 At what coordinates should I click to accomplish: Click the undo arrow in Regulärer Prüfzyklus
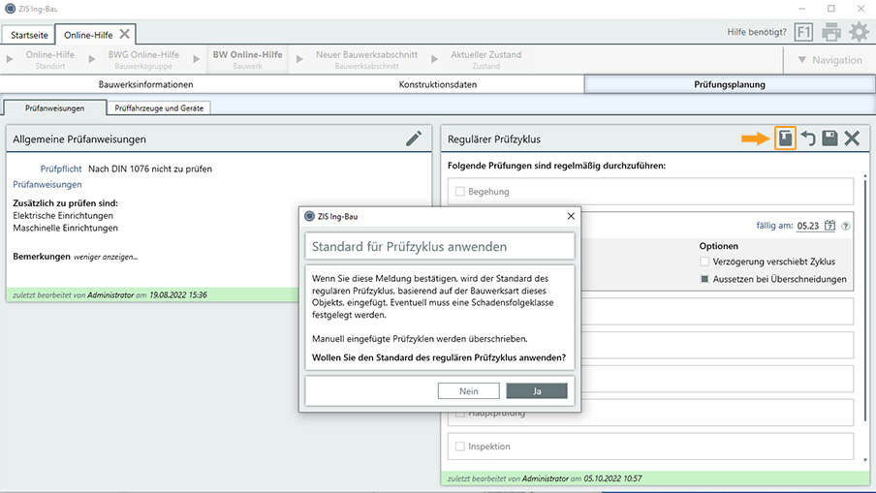808,139
